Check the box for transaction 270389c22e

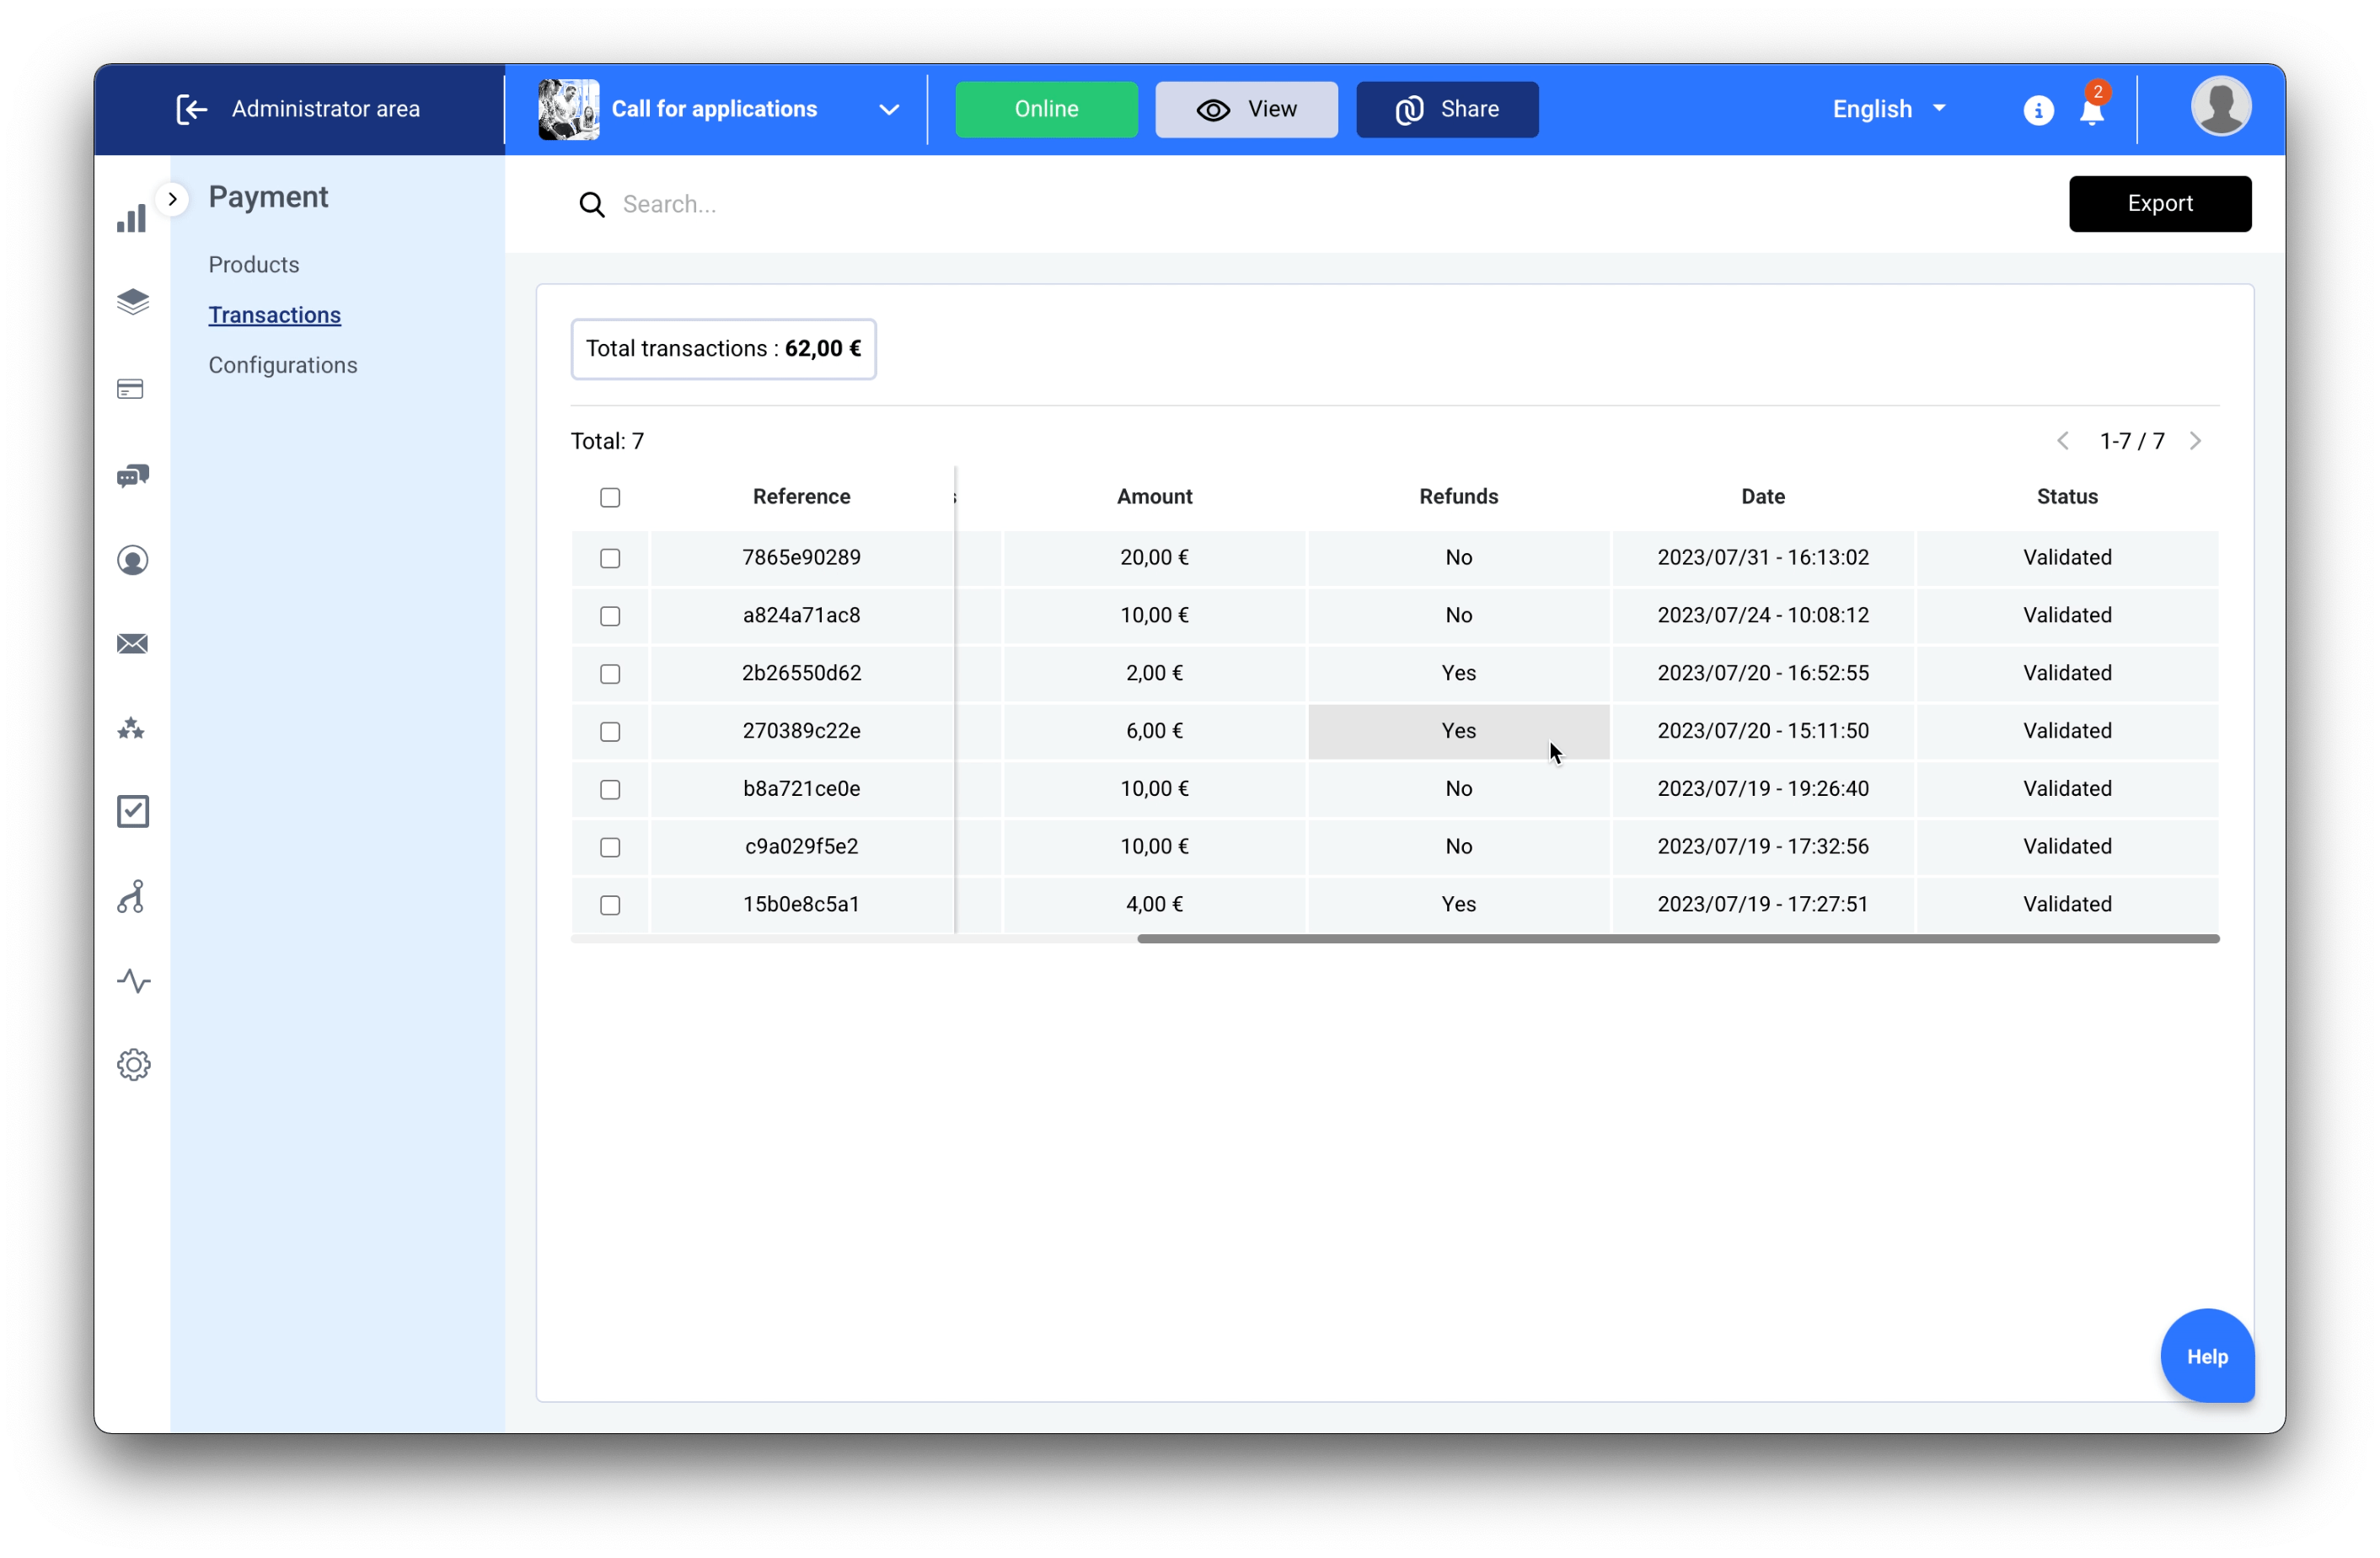610,732
